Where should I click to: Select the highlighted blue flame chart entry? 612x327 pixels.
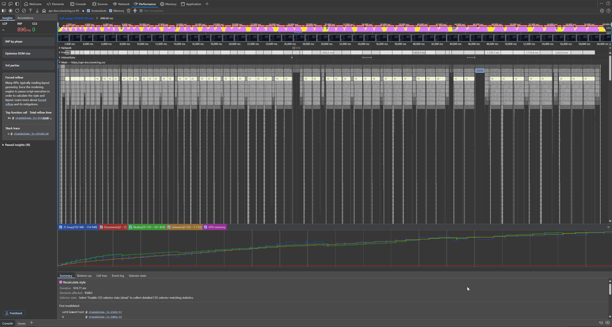click(x=480, y=71)
